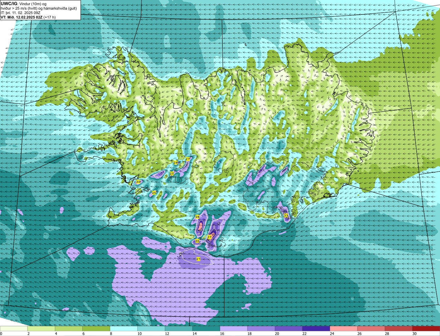
Task: Click legend scale value 24
Action: [332, 334]
